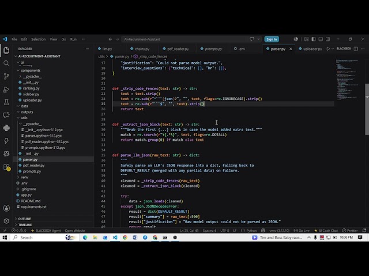Click BLACKBOX Agent in status bar
The height and width of the screenshot is (276, 369).
coord(46,231)
